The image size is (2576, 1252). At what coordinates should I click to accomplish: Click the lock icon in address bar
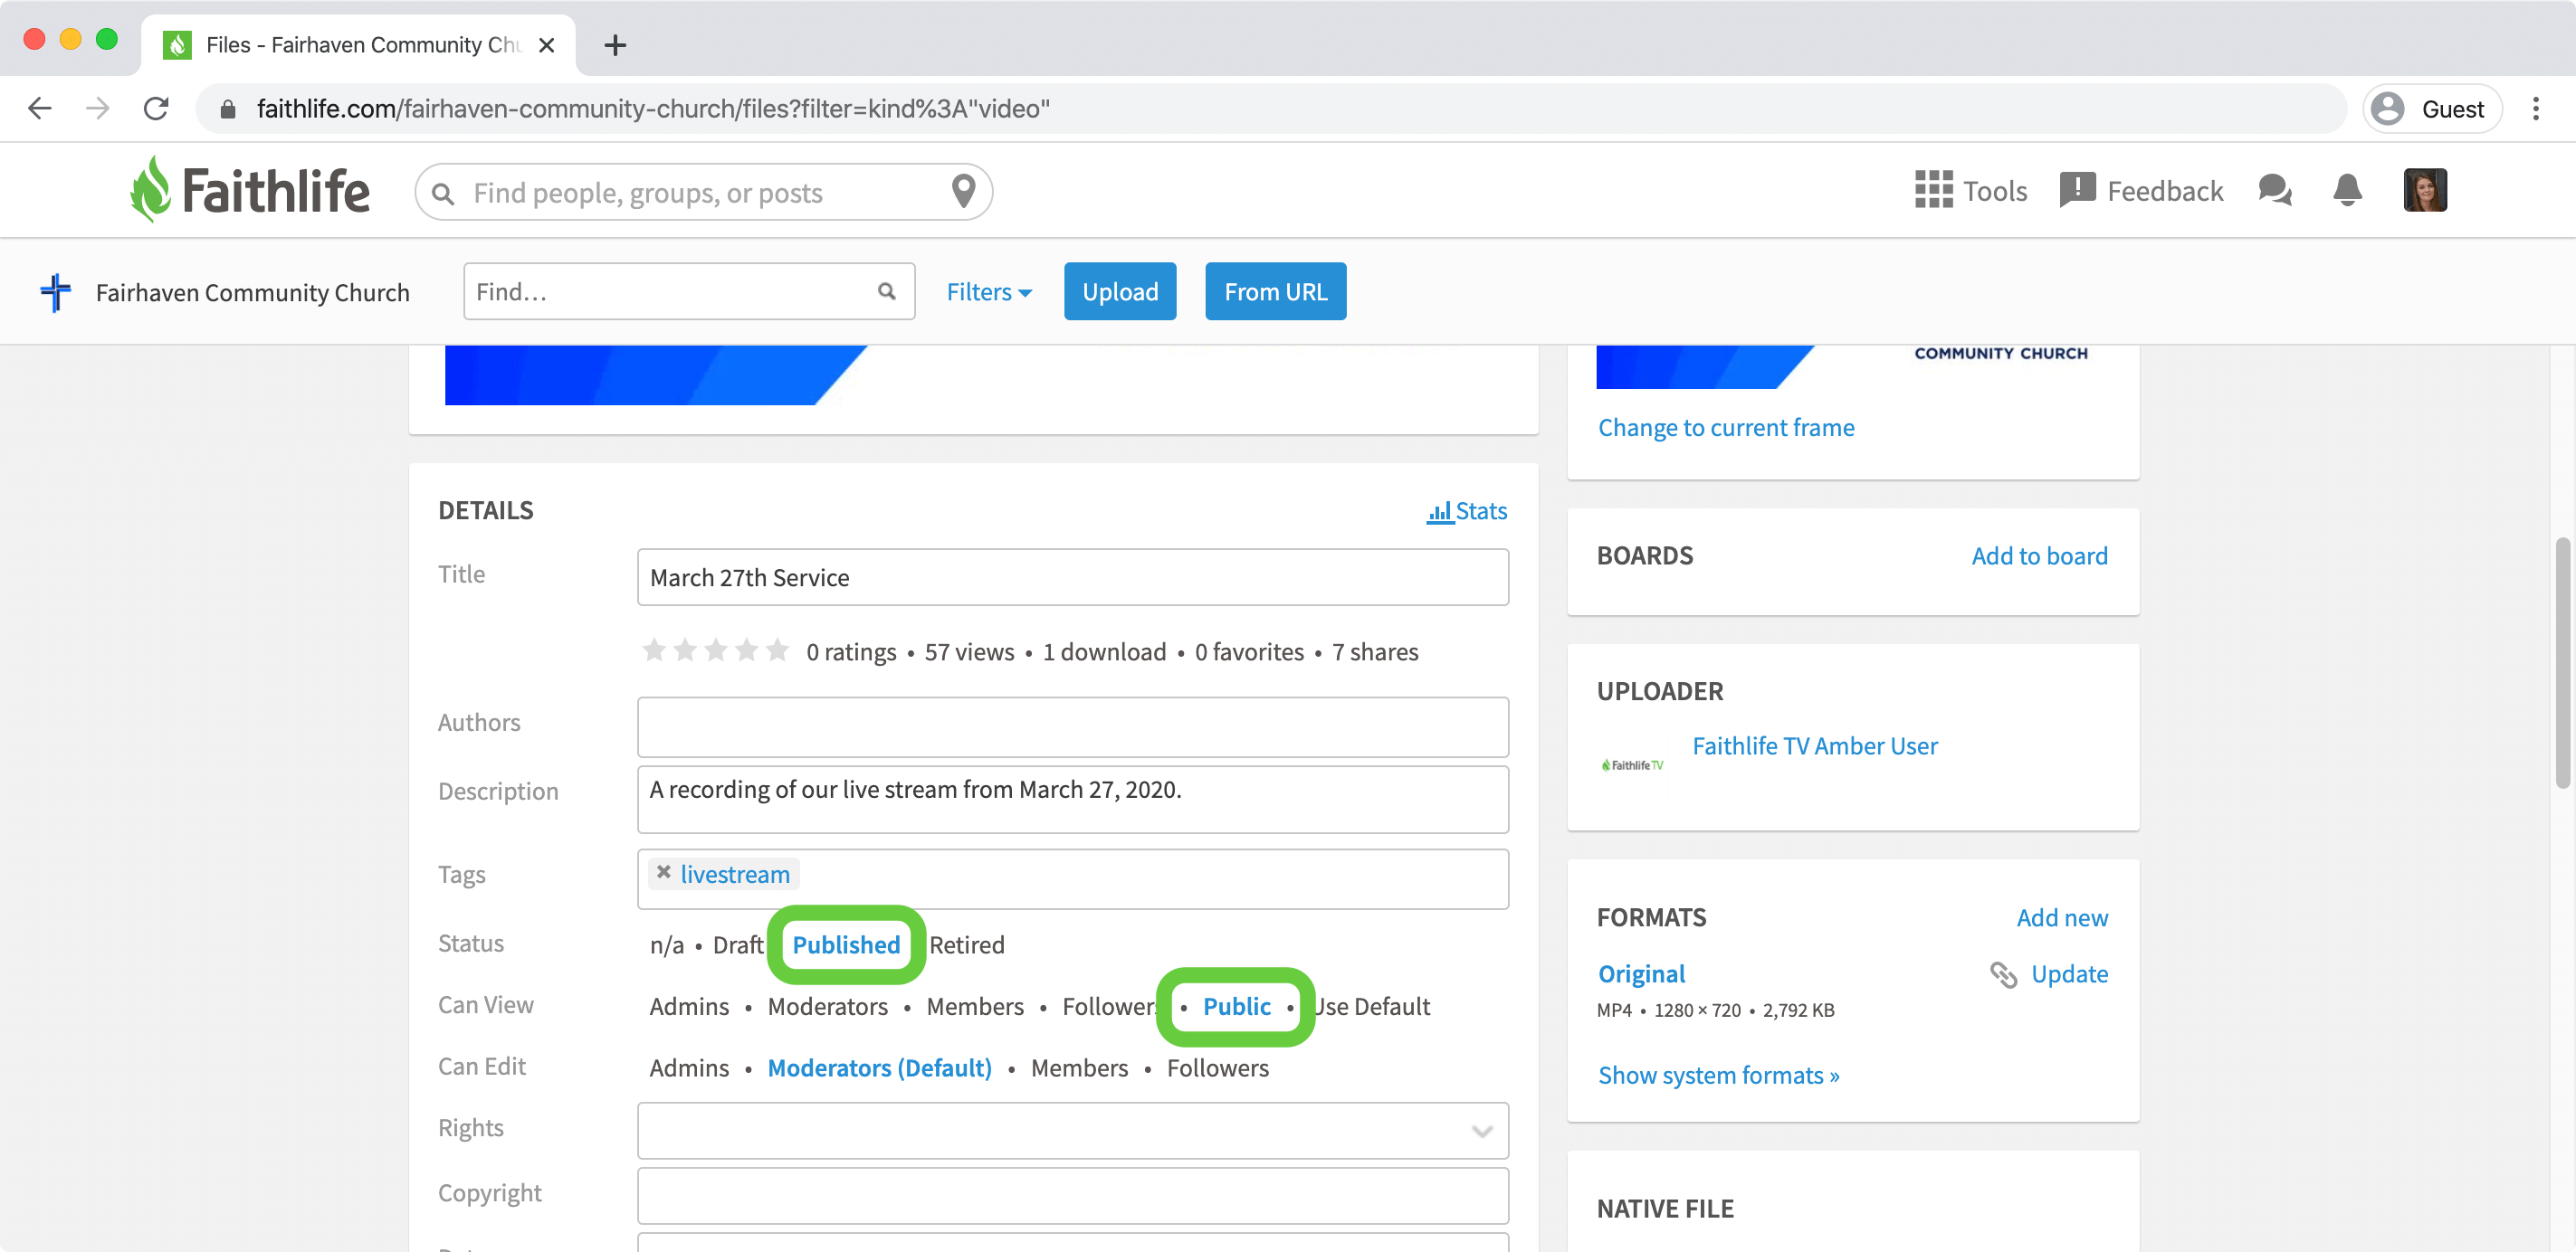tap(228, 109)
